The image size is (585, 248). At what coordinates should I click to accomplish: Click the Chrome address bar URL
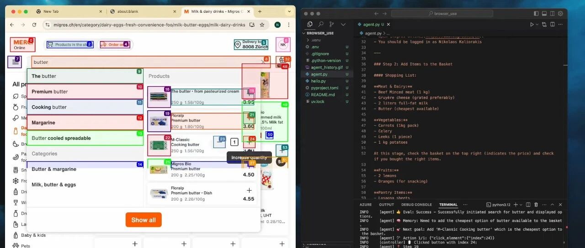pyautogui.click(x=149, y=25)
